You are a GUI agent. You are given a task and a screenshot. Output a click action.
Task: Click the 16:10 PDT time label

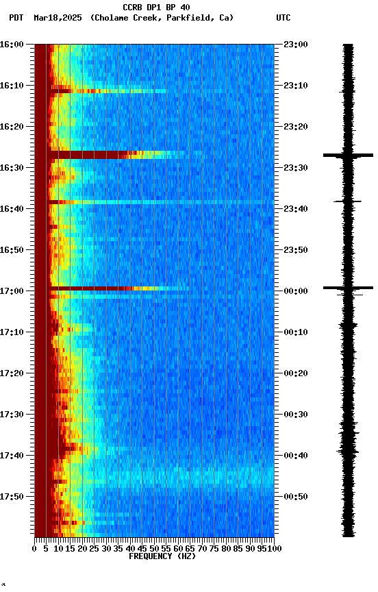point(12,86)
